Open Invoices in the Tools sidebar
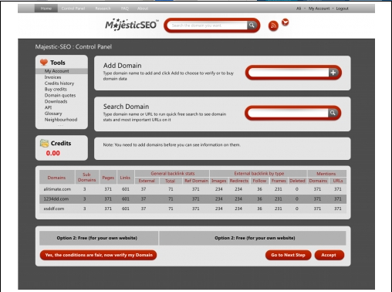This screenshot has height=292, width=392. [52, 77]
